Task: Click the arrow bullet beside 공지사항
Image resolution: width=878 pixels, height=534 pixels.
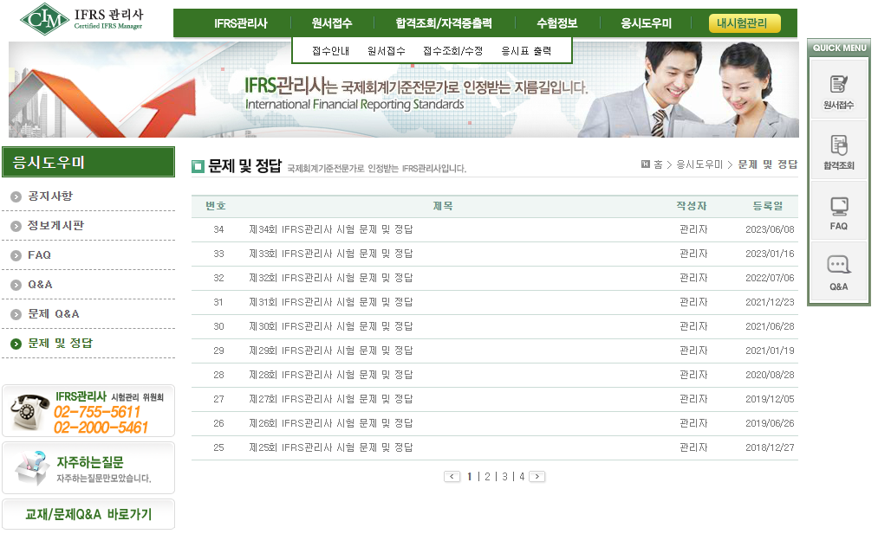Action: 16,196
